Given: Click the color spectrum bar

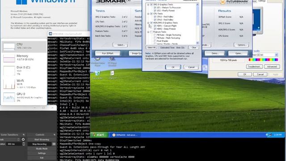Looking at the screenshot, I should click(263, 59).
